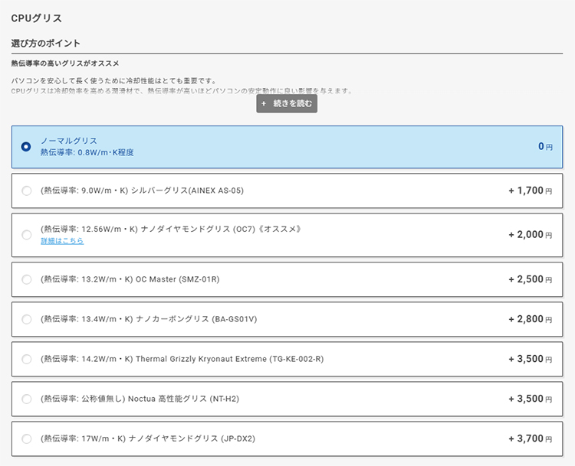Click the + 2,500円 price label
The width and height of the screenshot is (575, 466).
click(x=530, y=279)
